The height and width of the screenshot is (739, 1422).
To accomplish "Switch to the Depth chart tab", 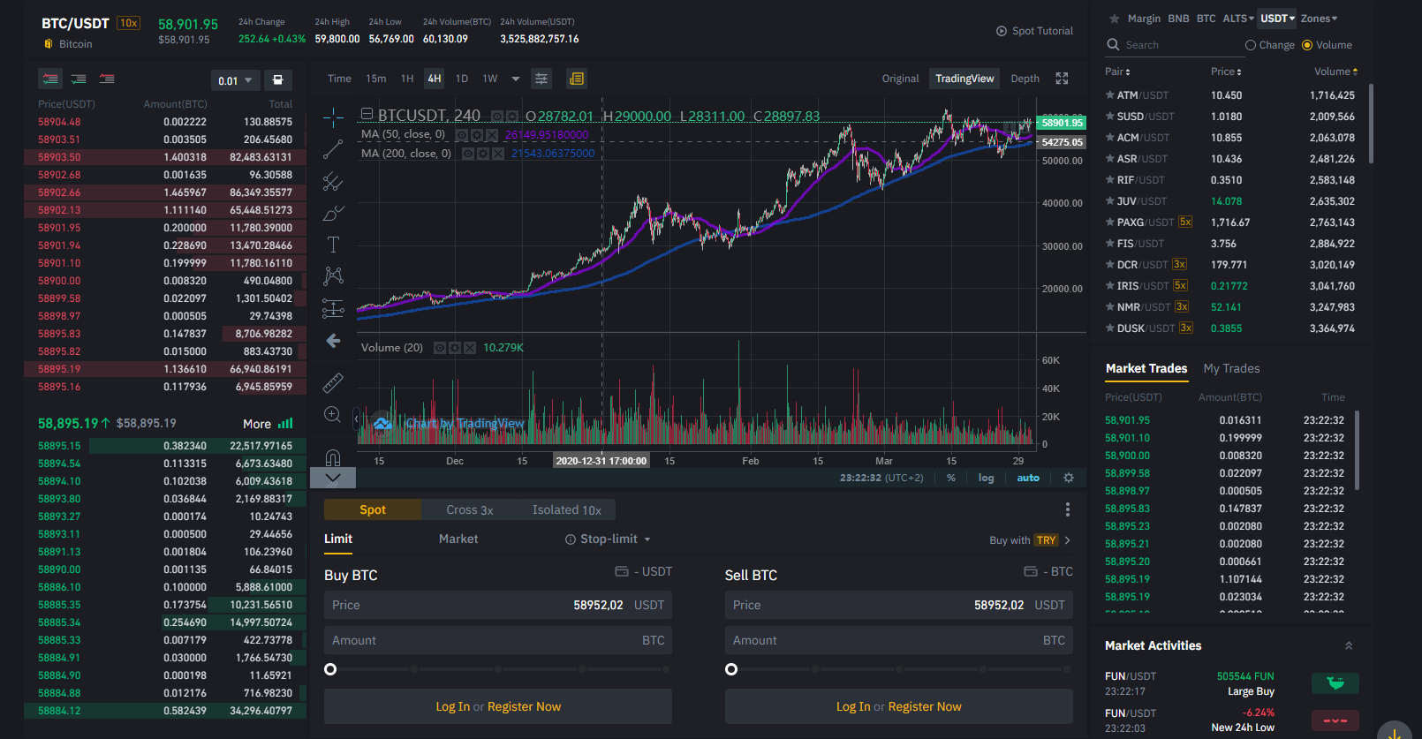I will pyautogui.click(x=1025, y=79).
